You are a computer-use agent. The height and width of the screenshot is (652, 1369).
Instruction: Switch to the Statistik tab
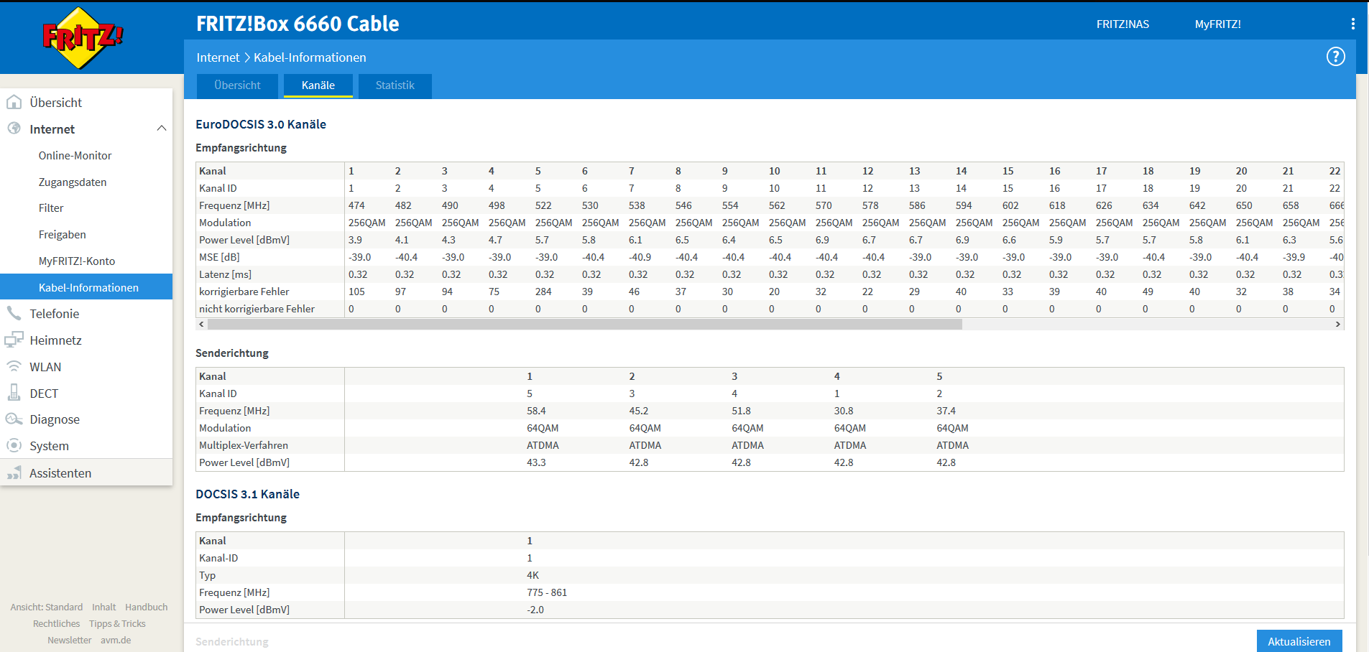(395, 85)
